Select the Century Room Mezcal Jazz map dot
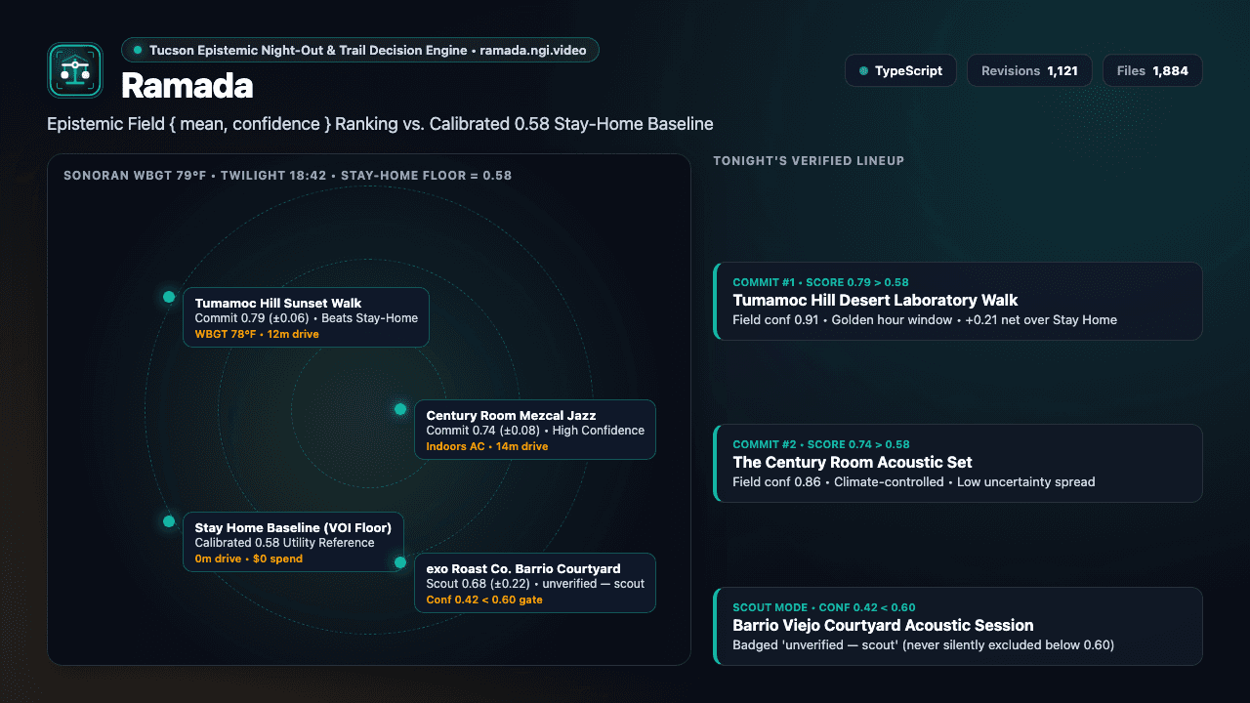This screenshot has height=703, width=1250. coord(400,409)
